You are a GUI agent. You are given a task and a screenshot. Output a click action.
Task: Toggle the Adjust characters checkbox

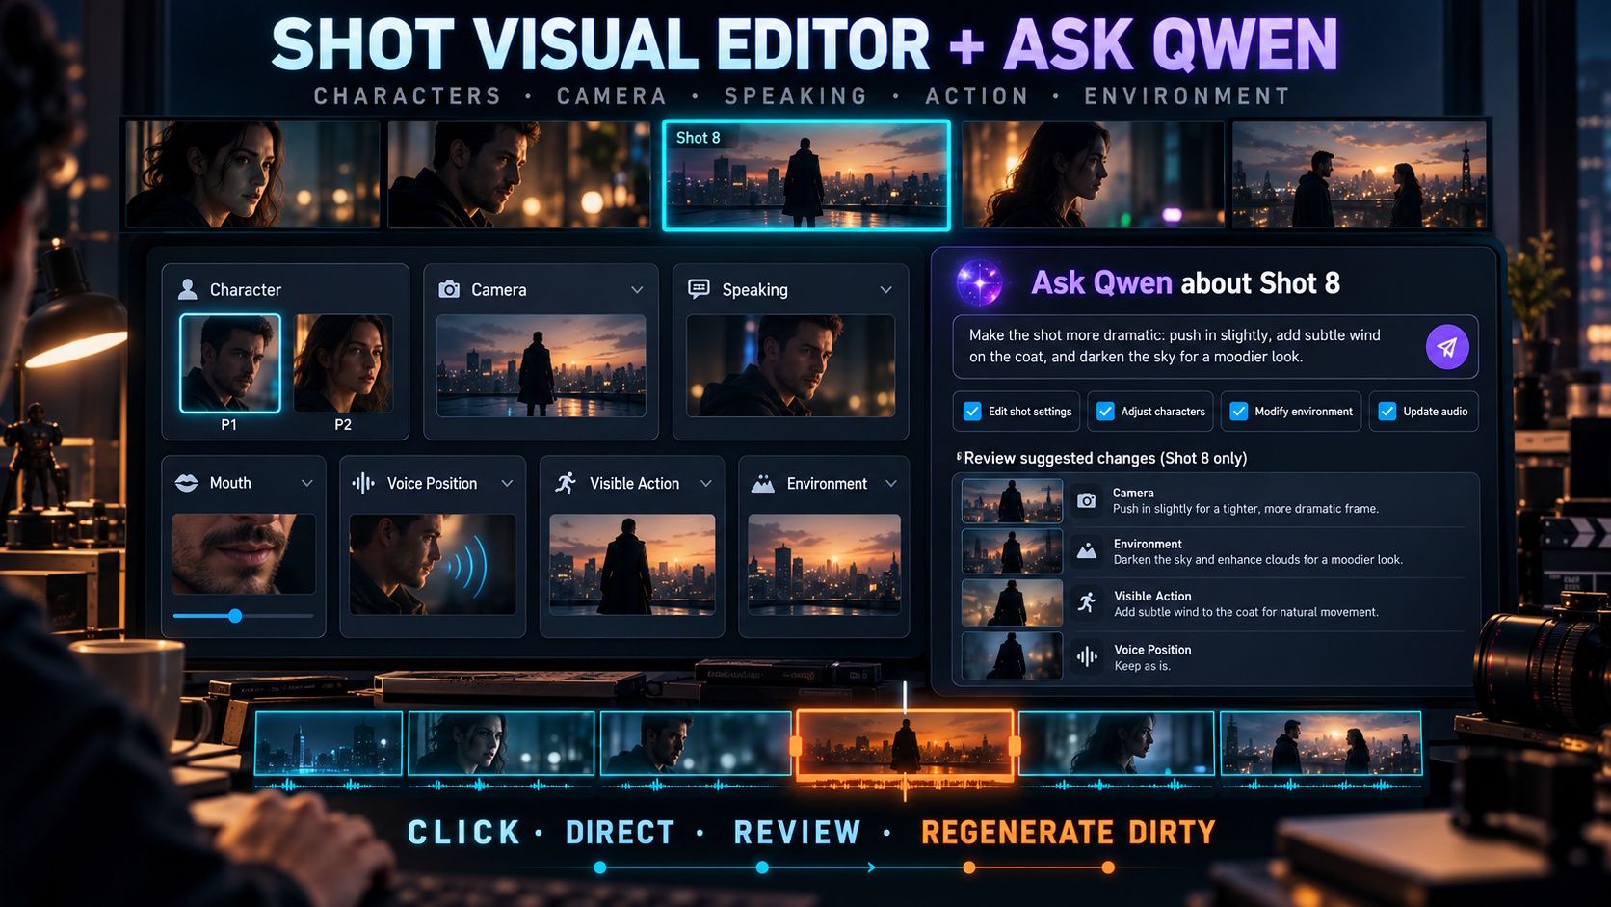(x=1105, y=412)
